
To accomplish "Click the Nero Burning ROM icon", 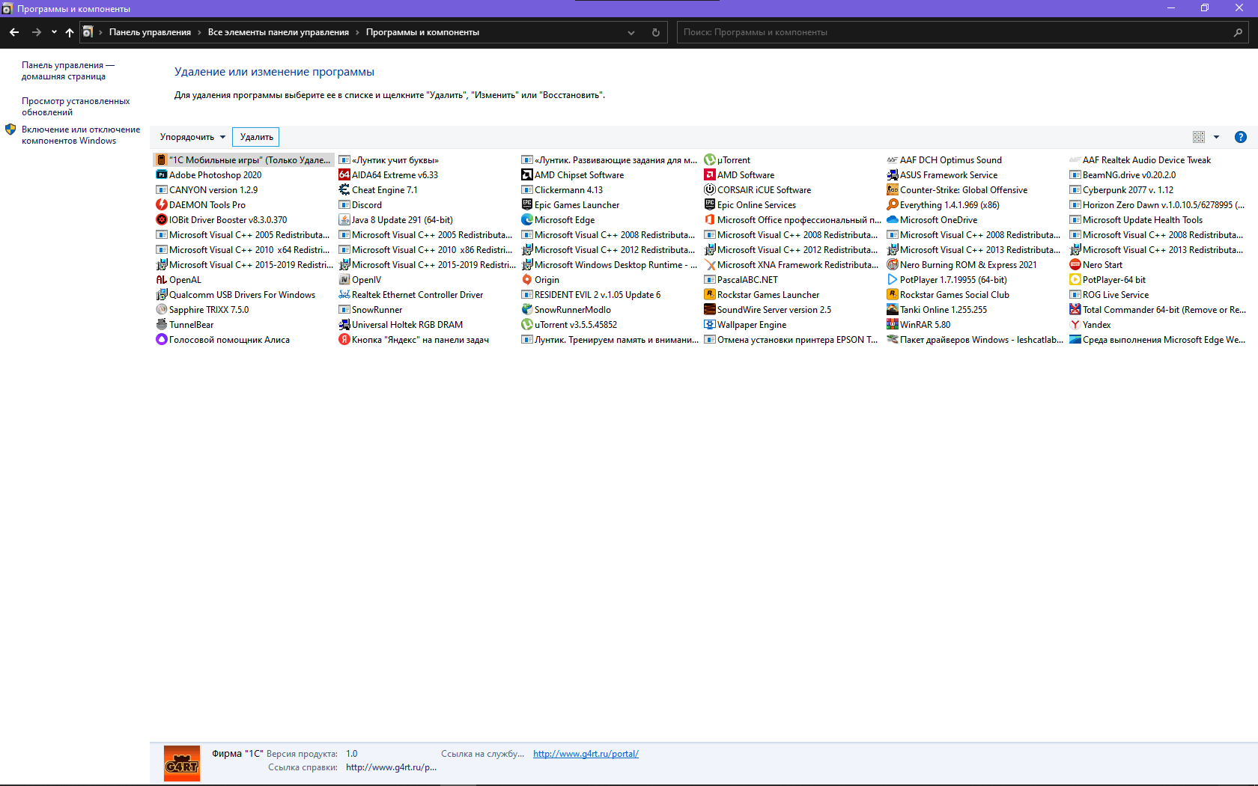I will tap(892, 265).
